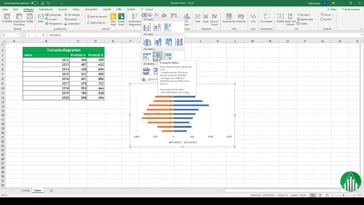Click Add-Ins abrufen
The image size is (364, 205).
point(97,17)
